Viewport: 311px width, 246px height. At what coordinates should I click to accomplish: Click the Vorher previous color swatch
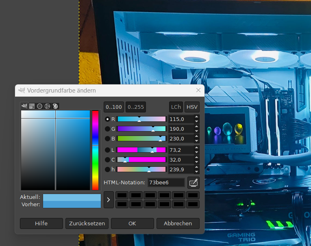(x=72, y=205)
